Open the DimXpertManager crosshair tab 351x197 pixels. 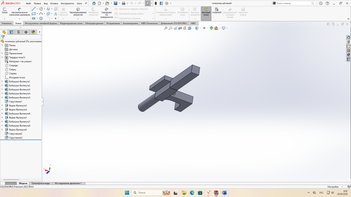[26, 32]
